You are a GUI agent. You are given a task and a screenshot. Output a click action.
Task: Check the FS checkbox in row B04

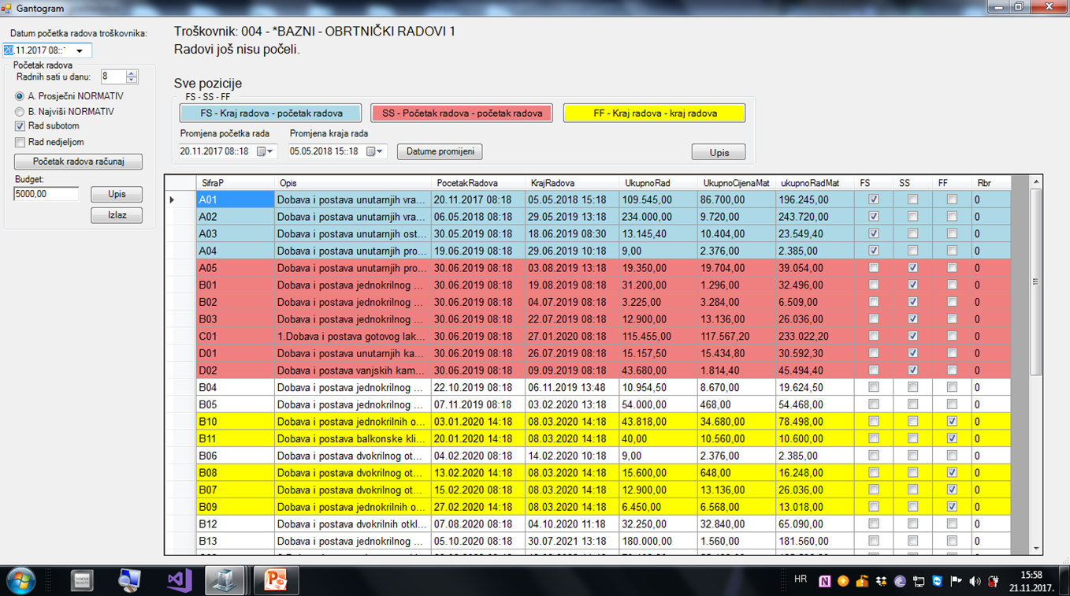pyautogui.click(x=873, y=387)
